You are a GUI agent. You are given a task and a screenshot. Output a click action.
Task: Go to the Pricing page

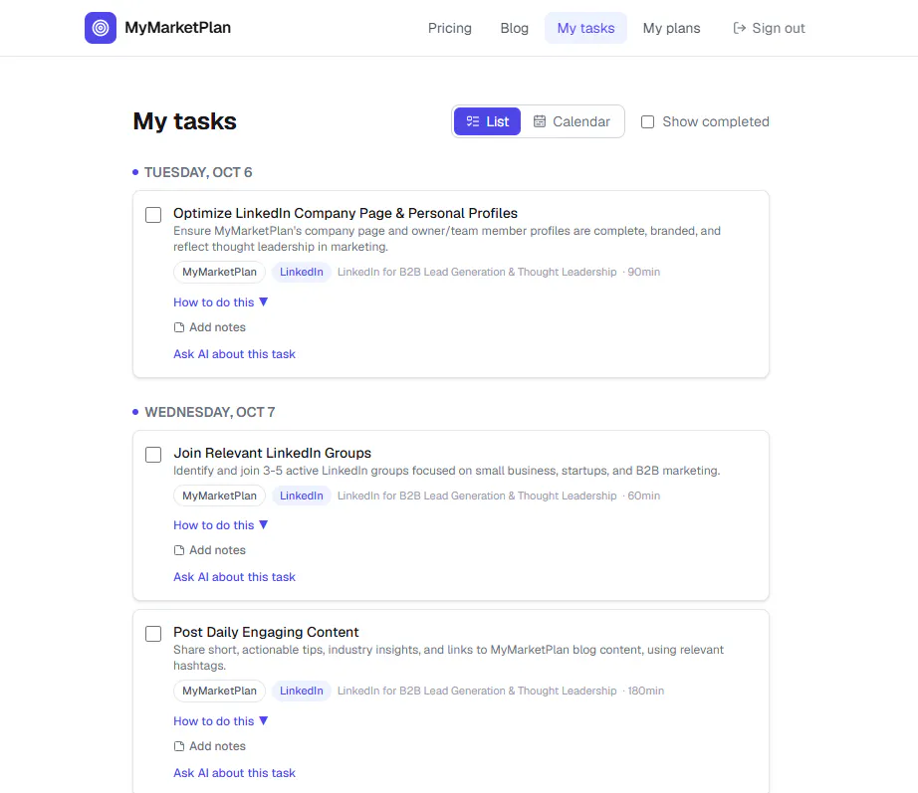coord(450,28)
